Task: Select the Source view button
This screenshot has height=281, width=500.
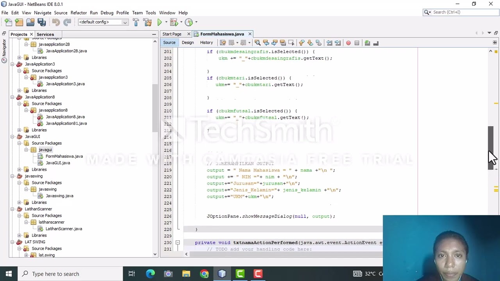Action: (169, 43)
